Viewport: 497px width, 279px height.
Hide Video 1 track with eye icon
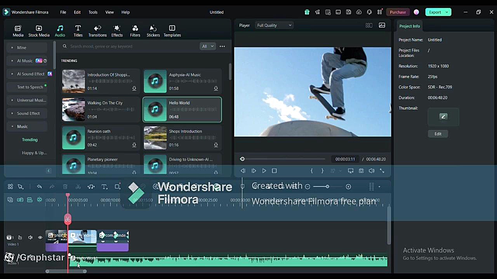tap(40, 238)
